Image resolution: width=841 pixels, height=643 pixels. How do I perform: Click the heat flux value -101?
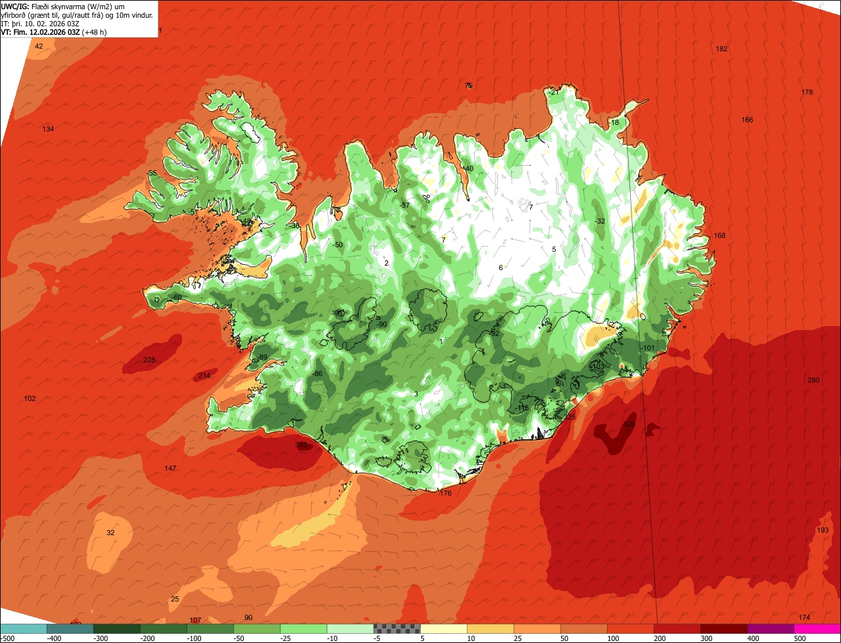pos(648,348)
